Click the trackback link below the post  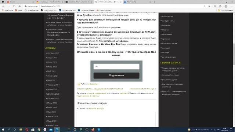coord(123,93)
